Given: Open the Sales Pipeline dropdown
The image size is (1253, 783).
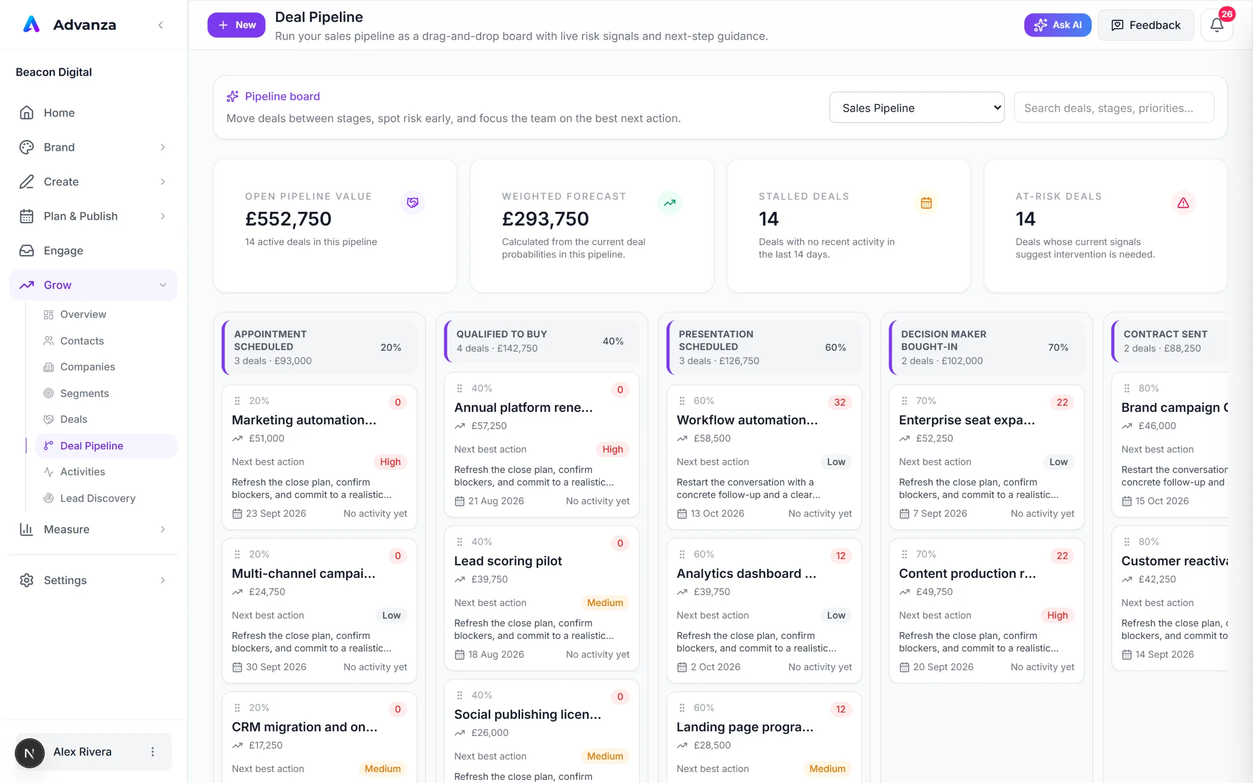Looking at the screenshot, I should click(917, 108).
